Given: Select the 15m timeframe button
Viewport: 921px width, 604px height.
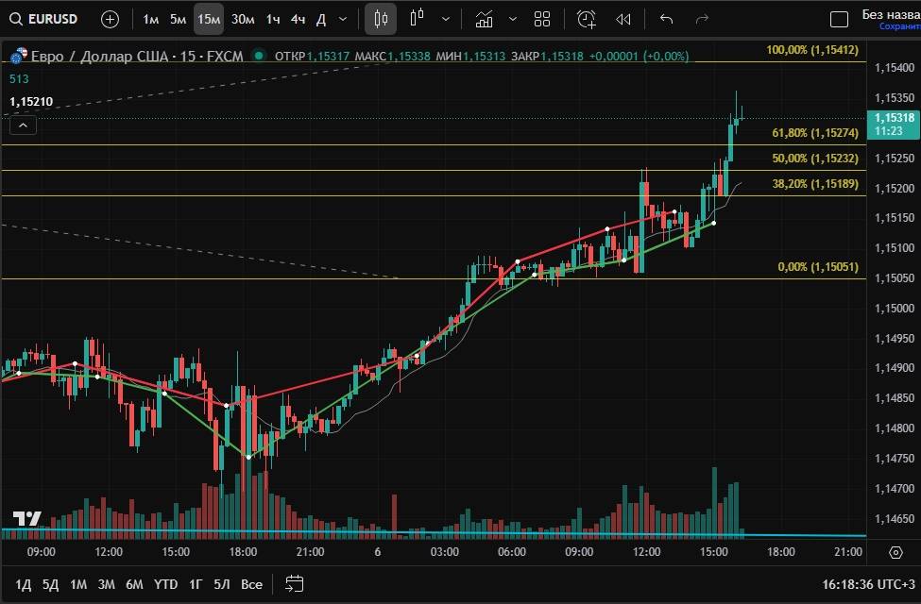Looking at the screenshot, I should [x=209, y=19].
